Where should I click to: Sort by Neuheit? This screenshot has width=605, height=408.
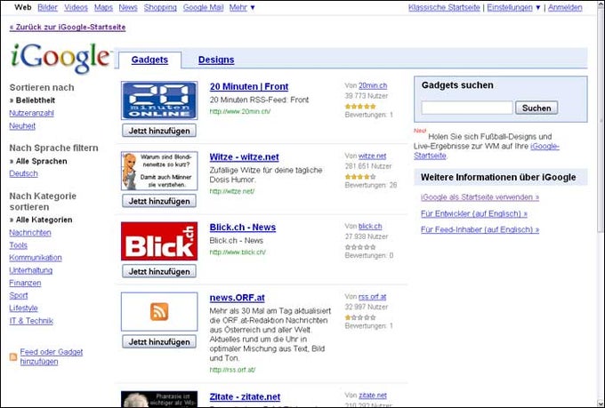click(x=22, y=125)
